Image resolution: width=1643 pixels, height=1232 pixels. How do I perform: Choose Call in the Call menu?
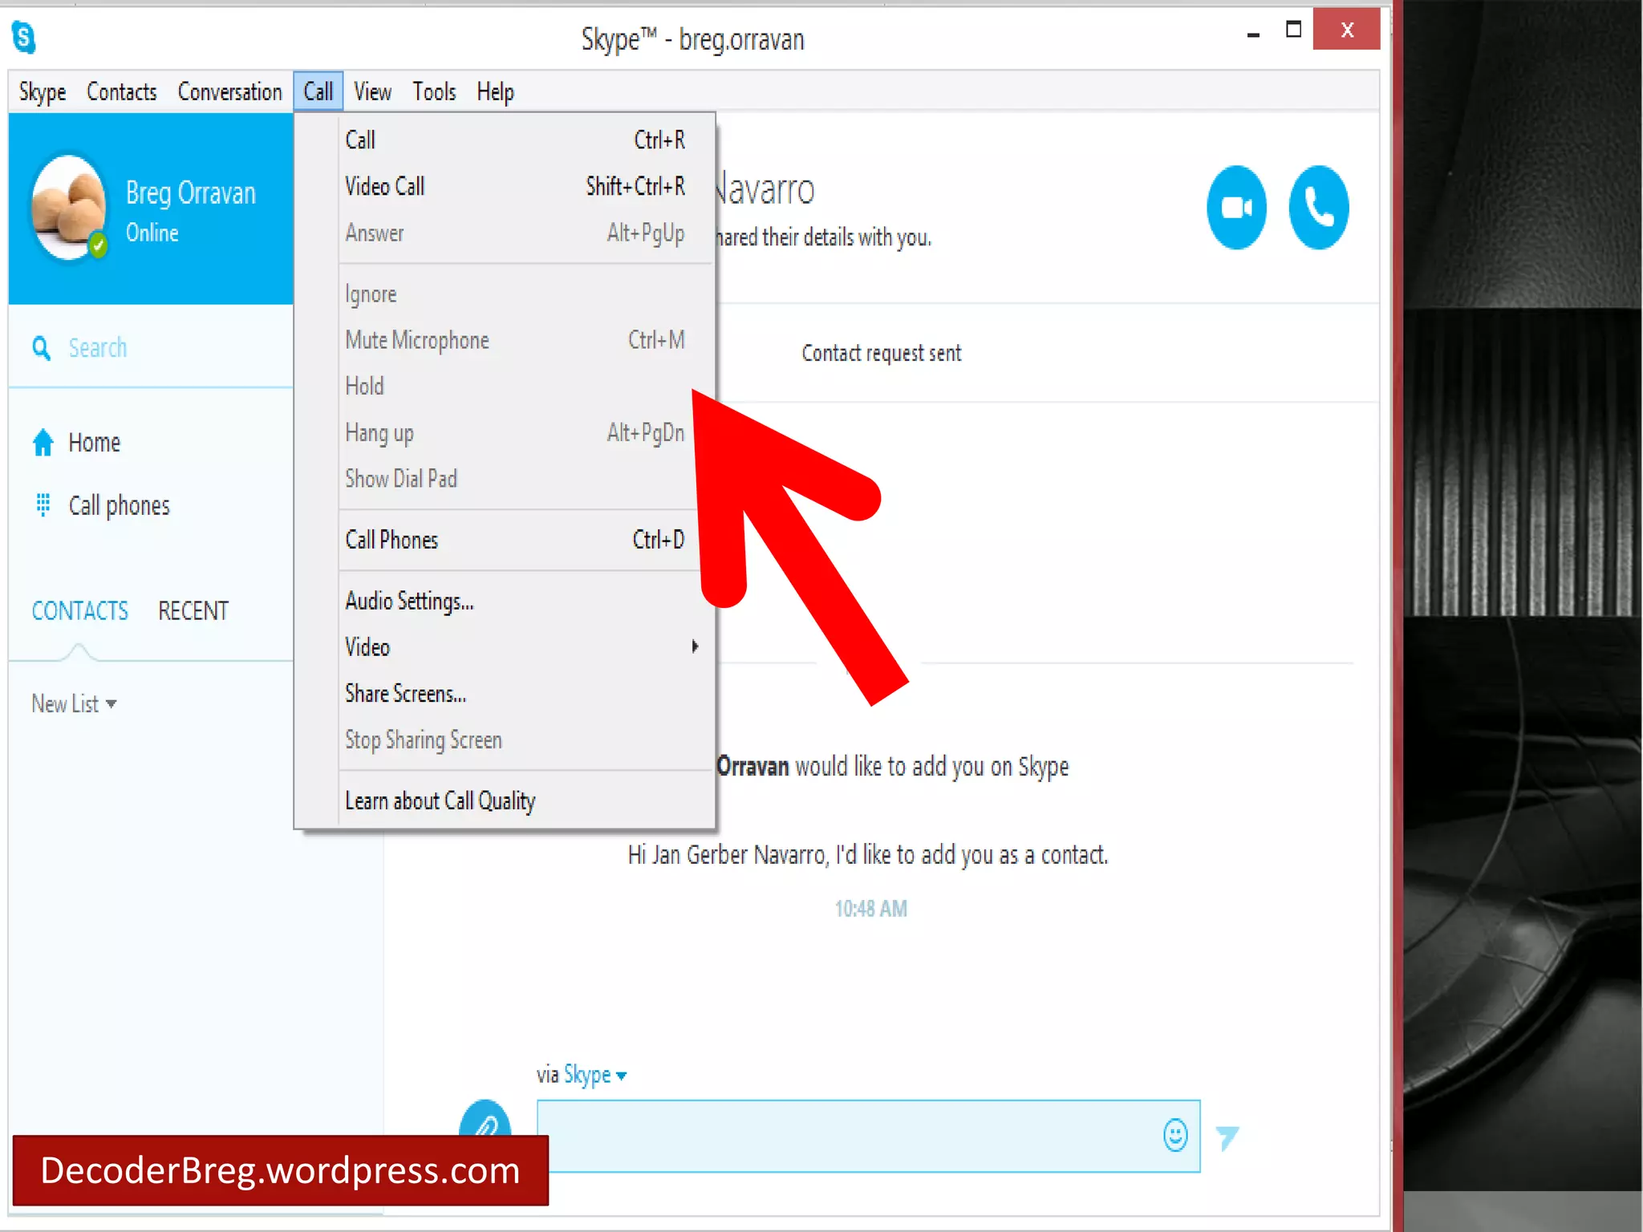(515, 140)
